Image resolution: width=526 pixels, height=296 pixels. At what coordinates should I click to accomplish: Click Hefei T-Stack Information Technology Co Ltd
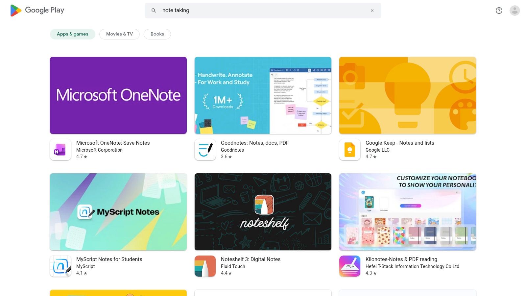[x=412, y=266]
